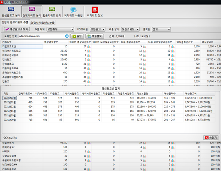Click the blue round icon in domain field
The image size is (221, 171).
click(x=67, y=36)
